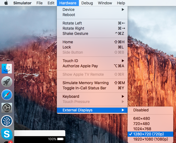Close the Hardware menu
This screenshot has height=143, width=176.
click(x=68, y=3)
